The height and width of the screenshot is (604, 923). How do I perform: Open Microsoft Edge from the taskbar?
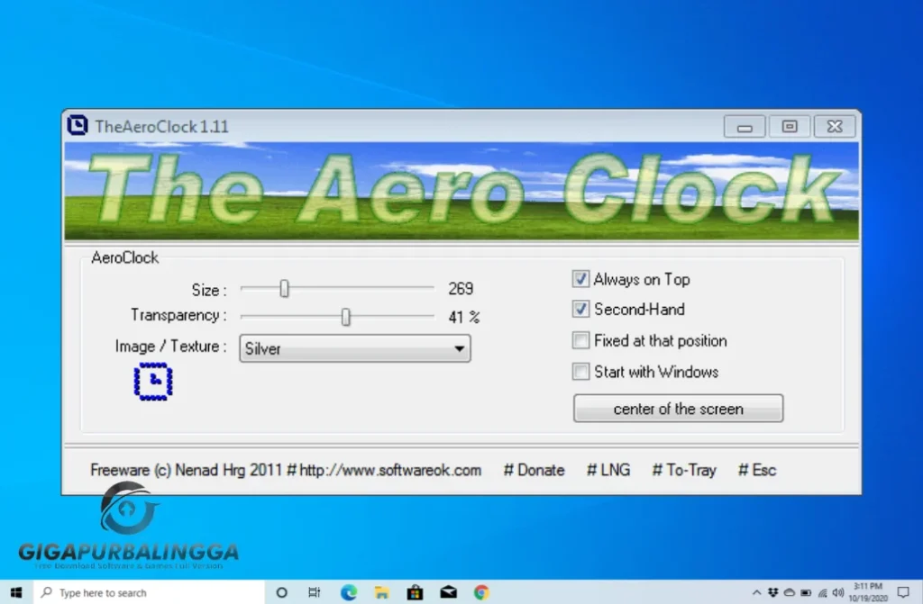[x=348, y=592]
